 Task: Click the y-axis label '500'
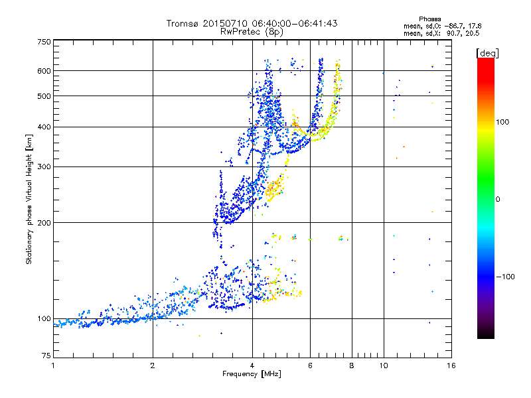tap(44, 96)
